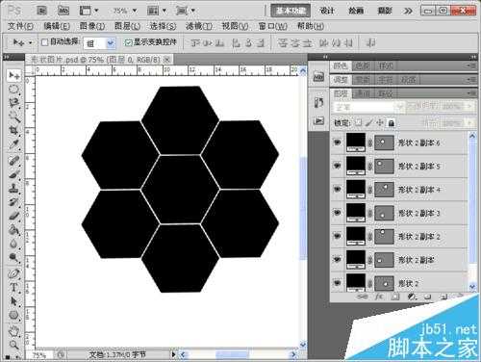
Task: Select the Move tool in toolbox
Action: pos(13,76)
